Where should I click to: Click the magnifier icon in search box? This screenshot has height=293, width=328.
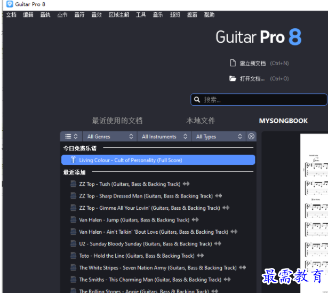197,99
